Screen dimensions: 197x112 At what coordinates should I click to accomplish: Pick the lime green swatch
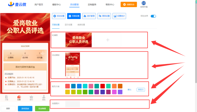point(79,92)
